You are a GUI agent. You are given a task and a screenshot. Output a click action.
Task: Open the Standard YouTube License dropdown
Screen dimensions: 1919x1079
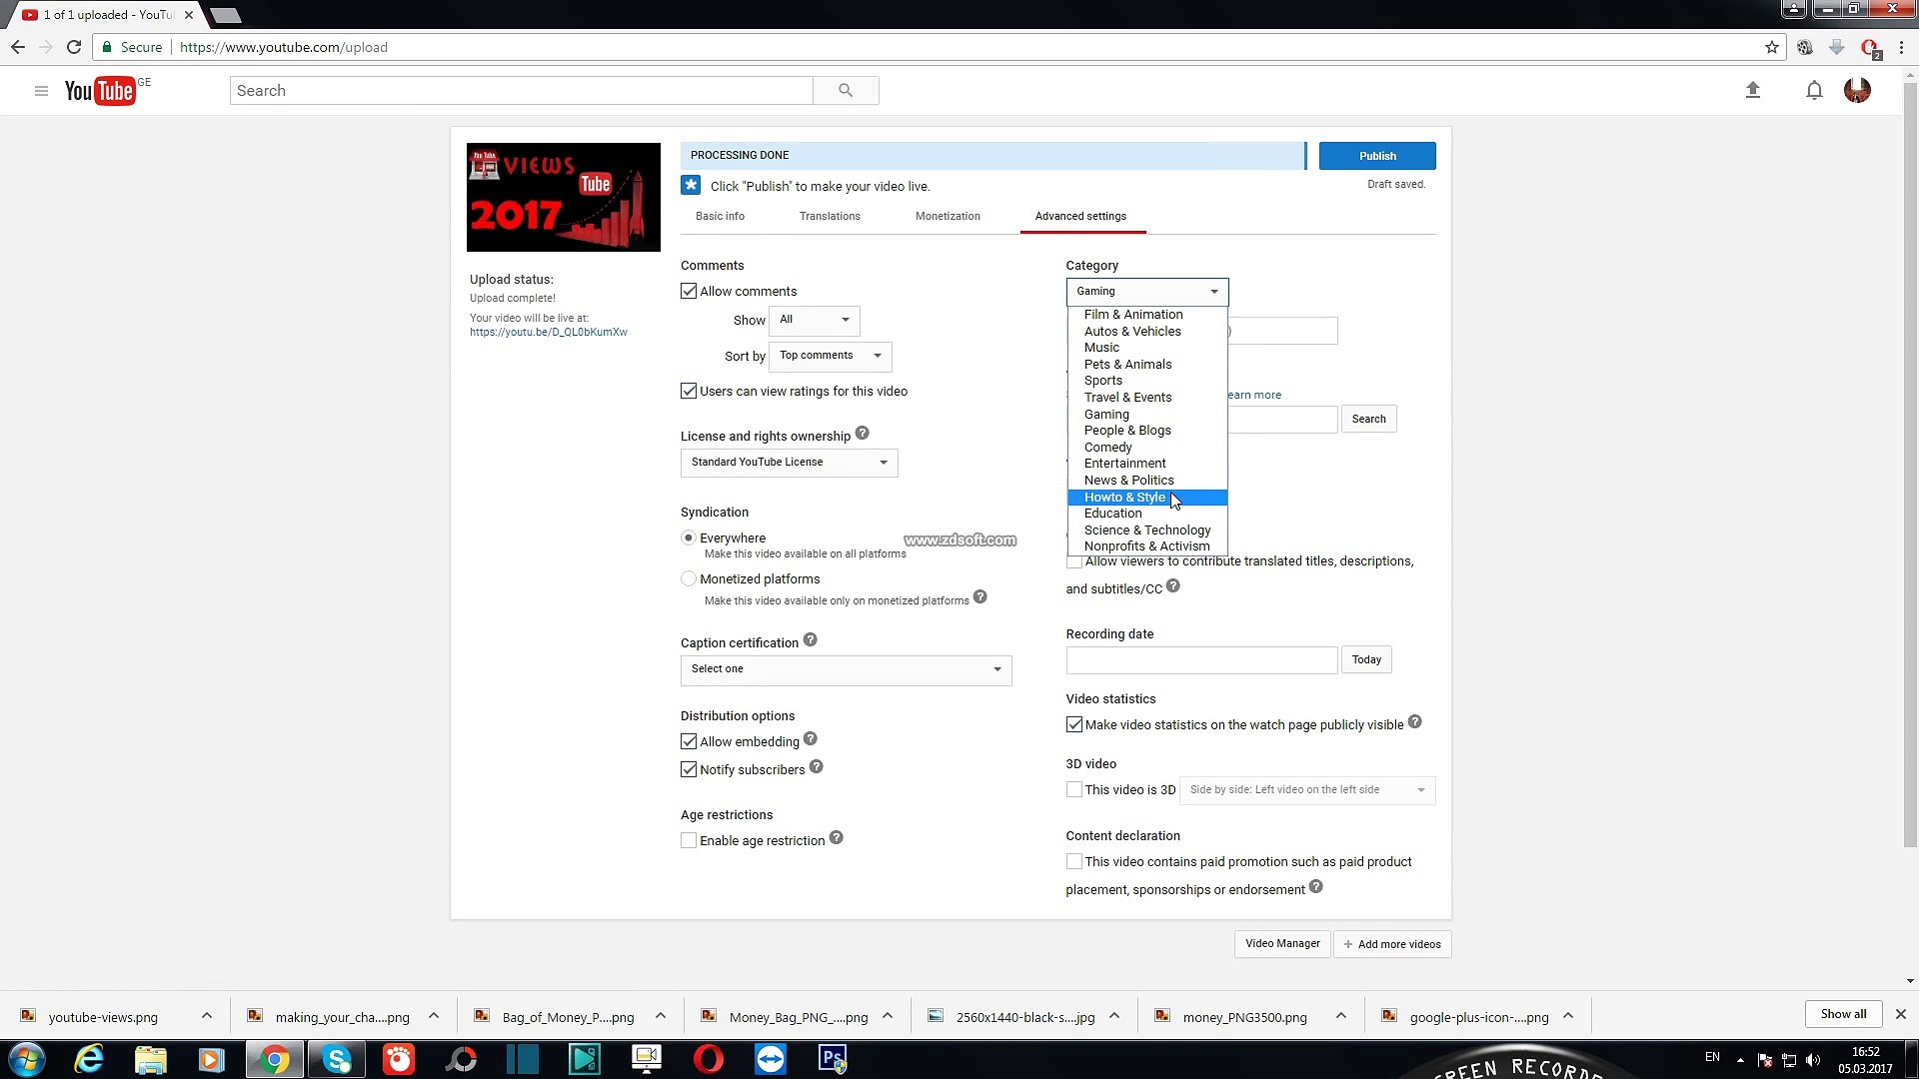(x=788, y=462)
